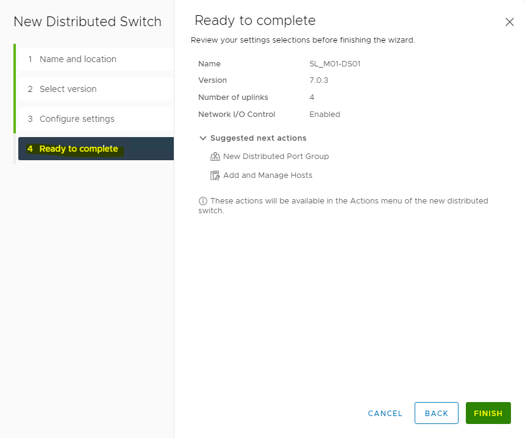Image resolution: width=525 pixels, height=438 pixels.
Task: Click the Version field label
Action: 212,80
